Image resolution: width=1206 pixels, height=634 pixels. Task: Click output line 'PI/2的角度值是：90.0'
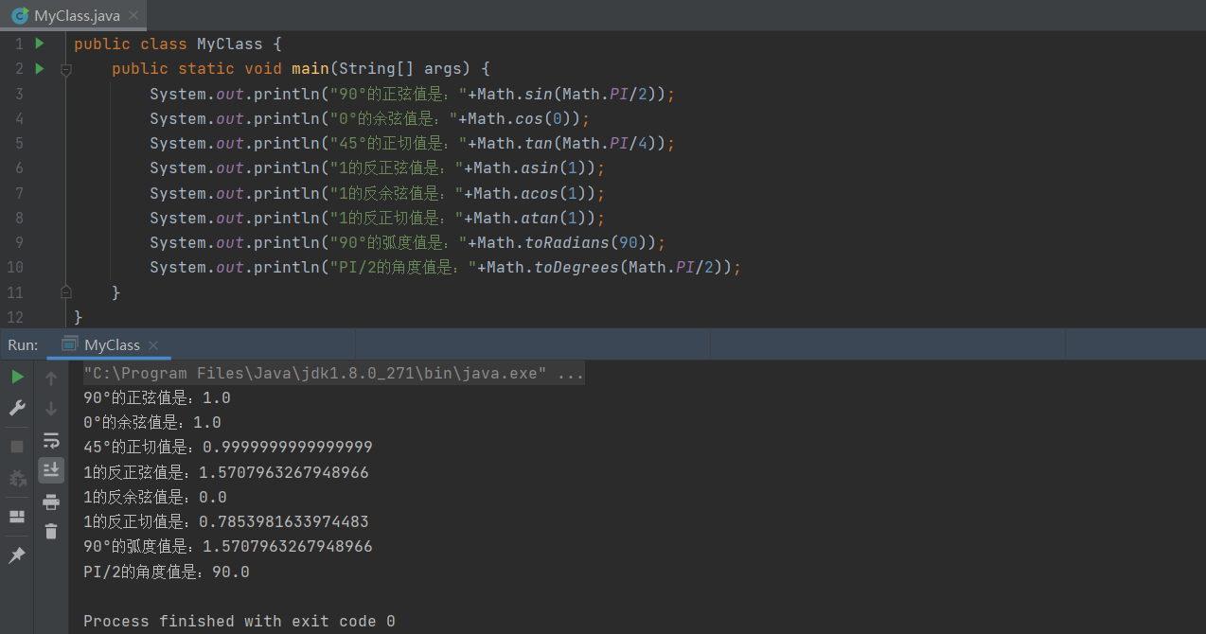(x=167, y=572)
